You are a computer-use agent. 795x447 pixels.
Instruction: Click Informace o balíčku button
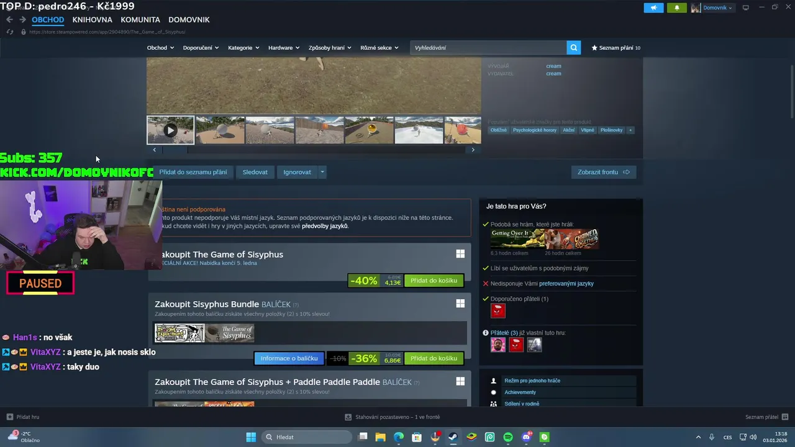tap(289, 358)
